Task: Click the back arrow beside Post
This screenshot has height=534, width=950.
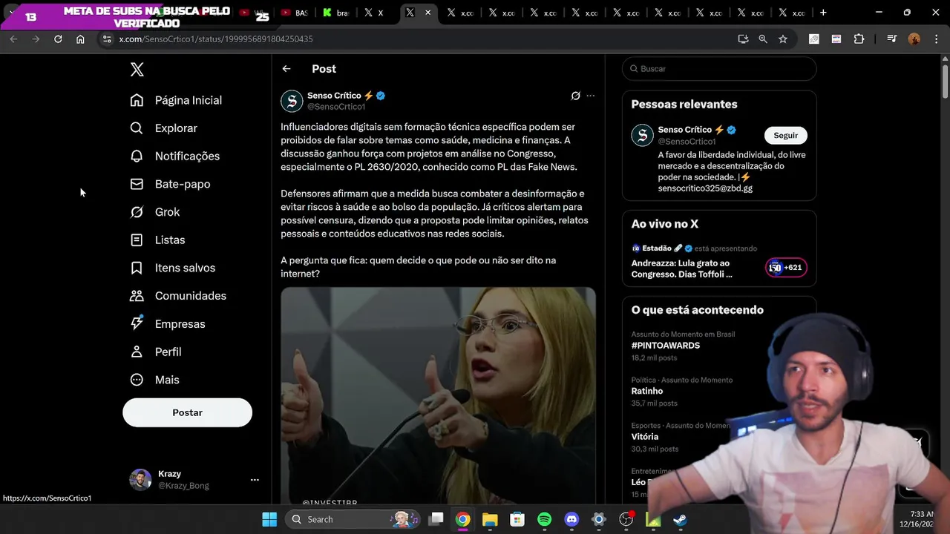Action: click(286, 69)
